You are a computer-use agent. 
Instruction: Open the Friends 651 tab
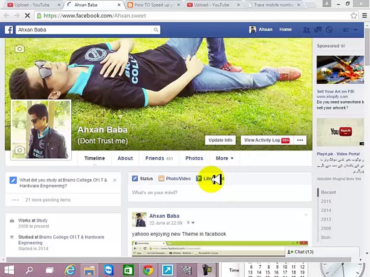coord(159,158)
